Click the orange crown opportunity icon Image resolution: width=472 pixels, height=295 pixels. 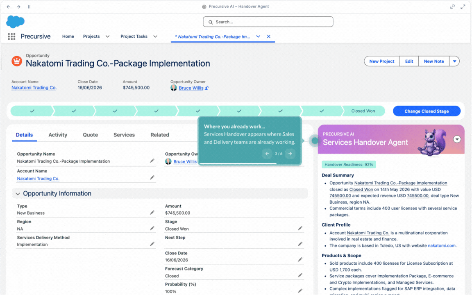pos(17,61)
